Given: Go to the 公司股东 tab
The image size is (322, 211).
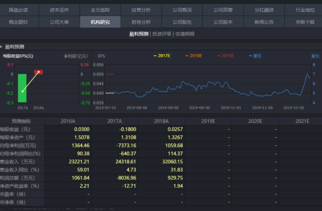Looking at the screenshot, I should (182, 22).
